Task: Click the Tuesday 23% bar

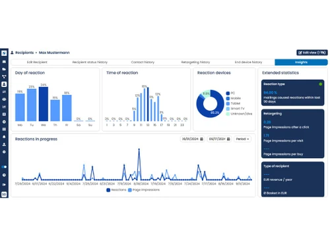Action: [x=32, y=105]
